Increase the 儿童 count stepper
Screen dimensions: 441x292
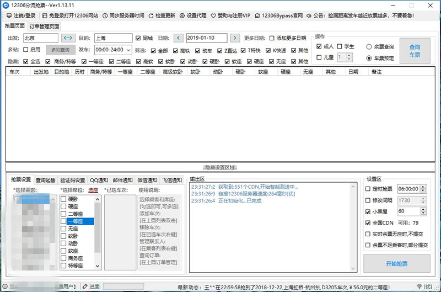coord(349,55)
